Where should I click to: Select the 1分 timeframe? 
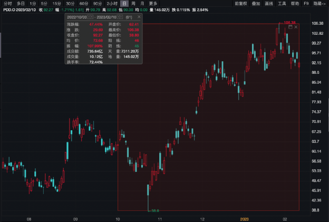[x=32, y=3]
